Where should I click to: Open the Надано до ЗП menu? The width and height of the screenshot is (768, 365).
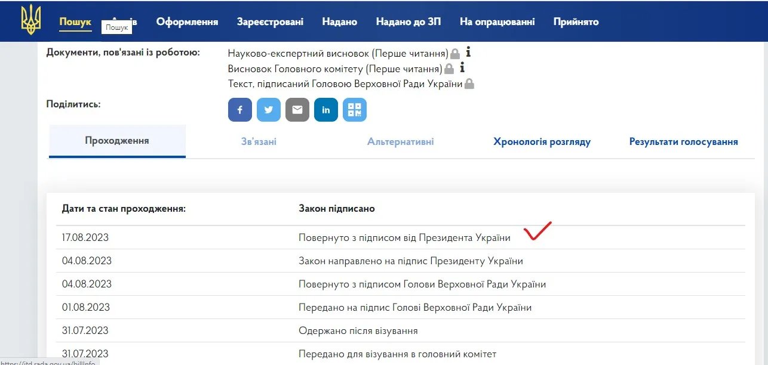[x=408, y=22]
